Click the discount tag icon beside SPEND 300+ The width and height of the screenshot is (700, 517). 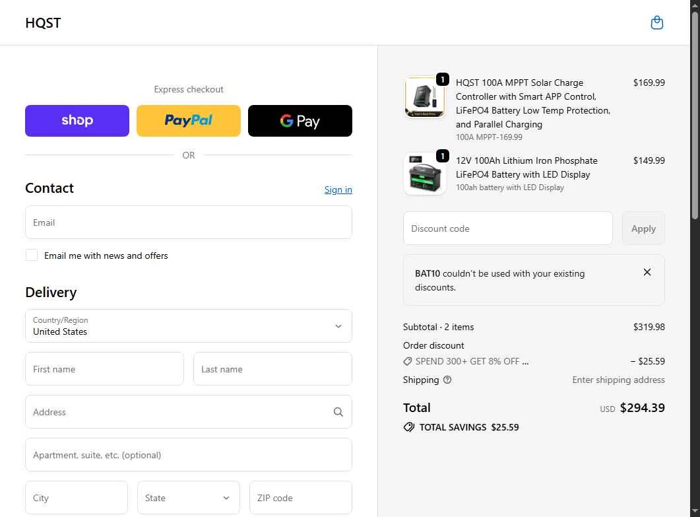(408, 361)
